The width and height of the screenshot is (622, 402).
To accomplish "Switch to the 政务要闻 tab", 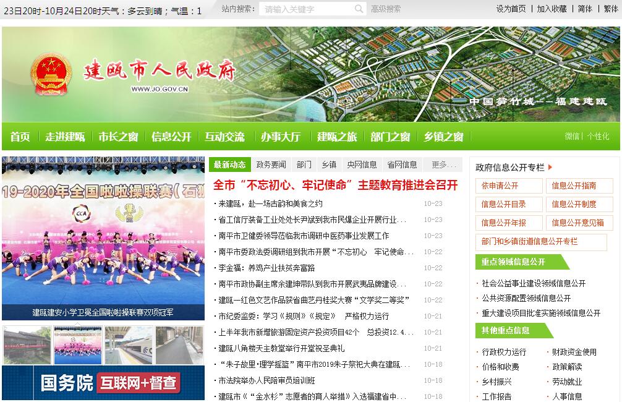I will click(271, 165).
